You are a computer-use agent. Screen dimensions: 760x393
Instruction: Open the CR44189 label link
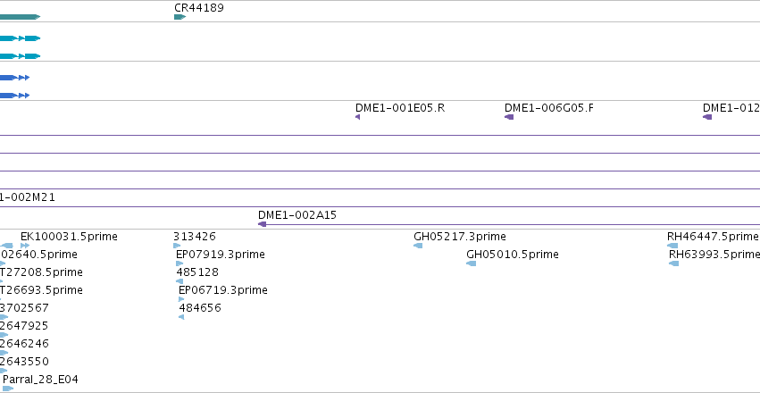coord(199,8)
